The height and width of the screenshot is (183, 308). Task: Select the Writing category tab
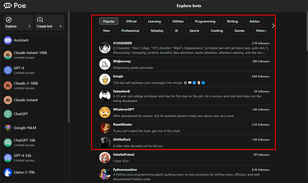tap(233, 21)
